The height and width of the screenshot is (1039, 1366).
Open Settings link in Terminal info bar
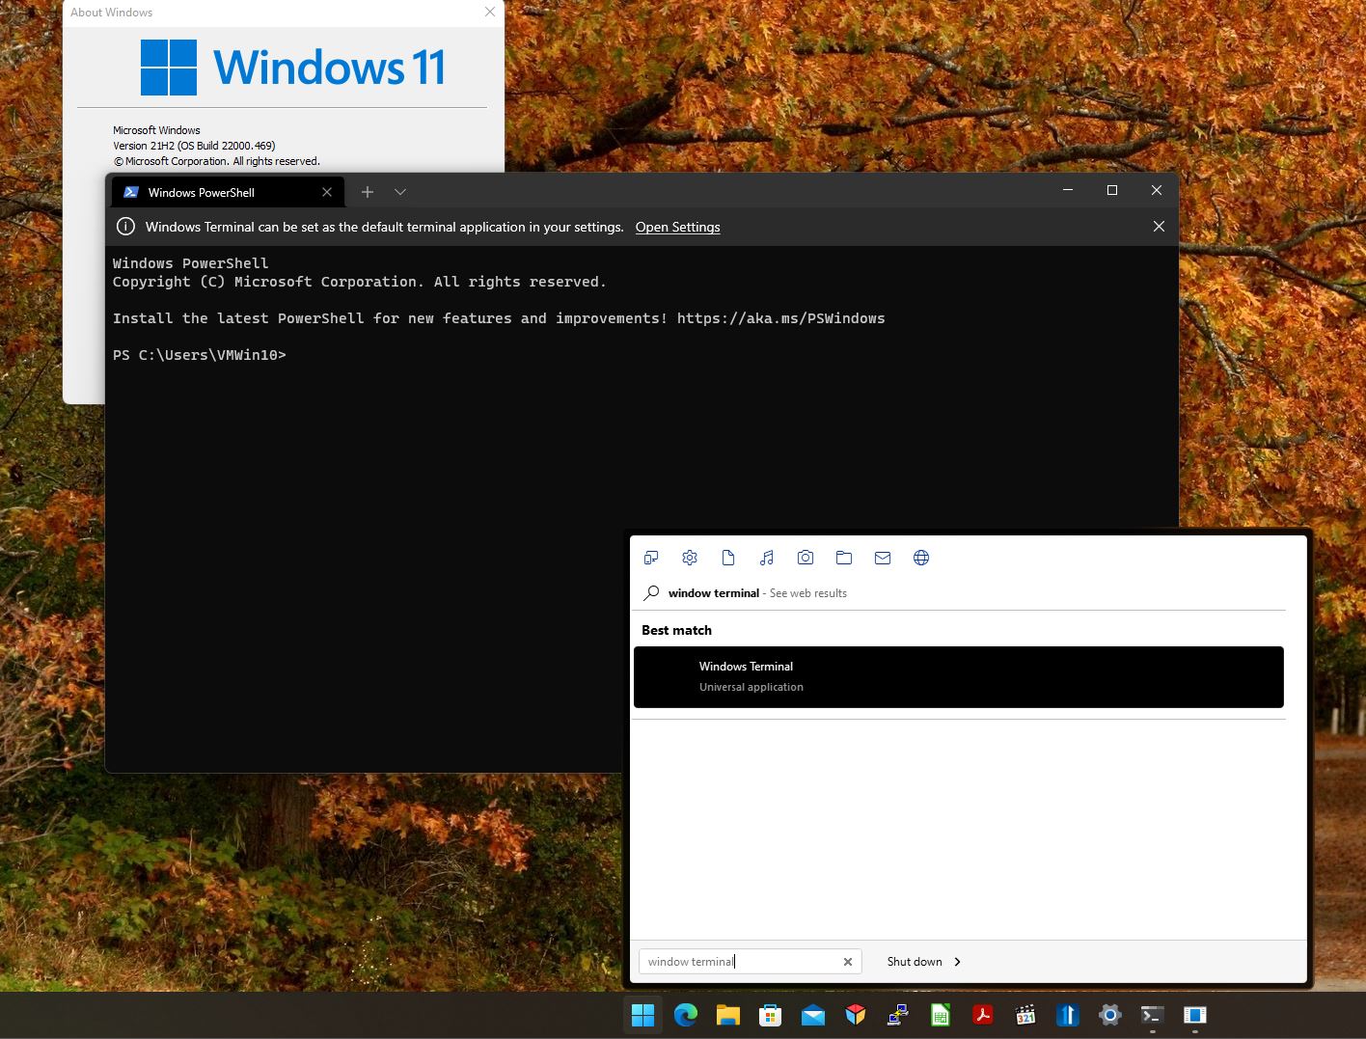click(x=677, y=227)
